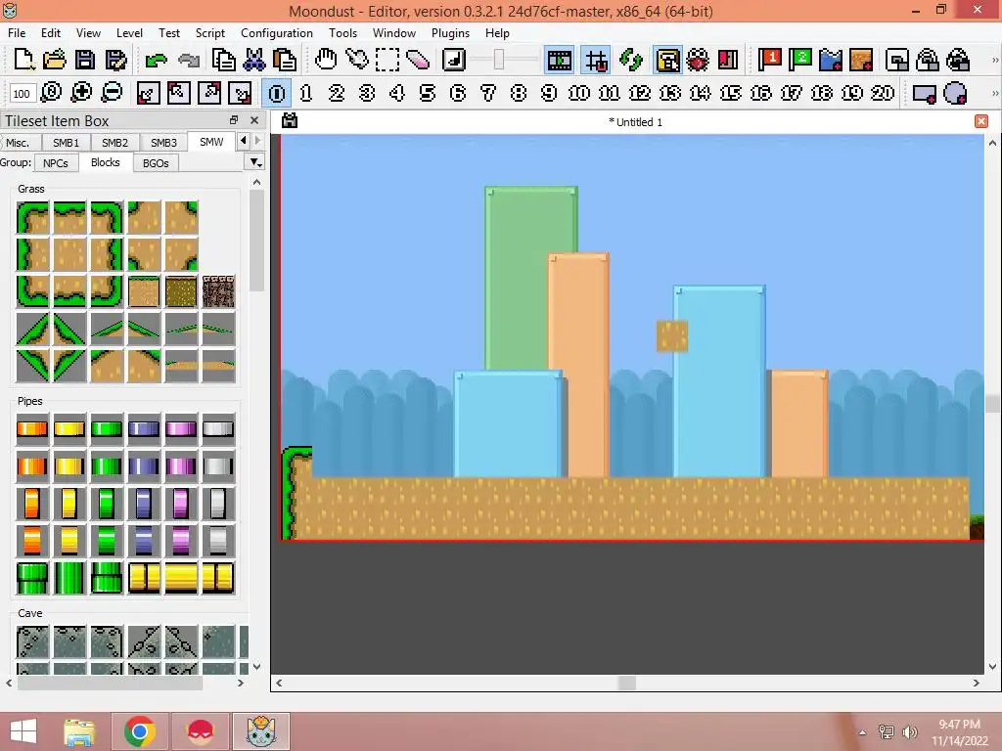
Task: Toggle the animation film strip button
Action: 559,60
